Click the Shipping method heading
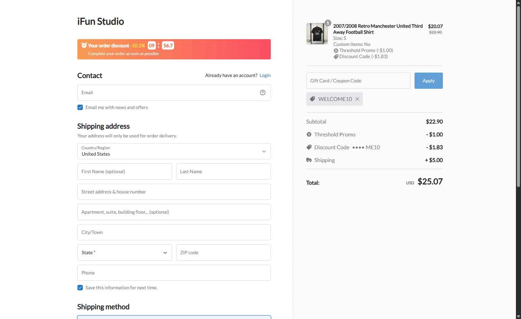Screen dimensions: 521x319 point(103,307)
